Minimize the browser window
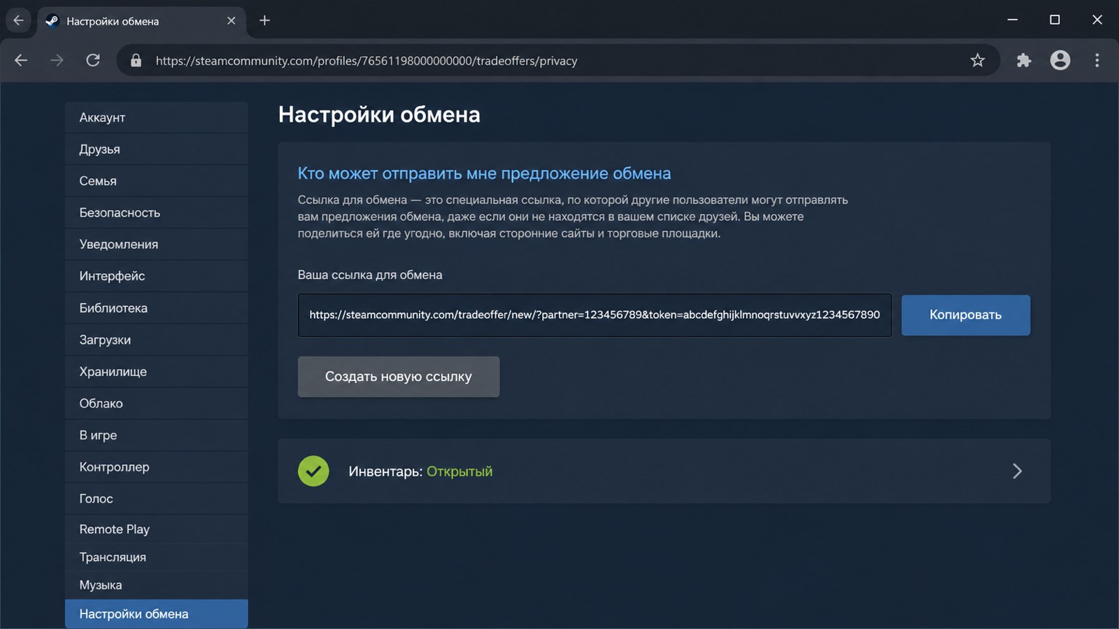The image size is (1119, 629). 1012,20
